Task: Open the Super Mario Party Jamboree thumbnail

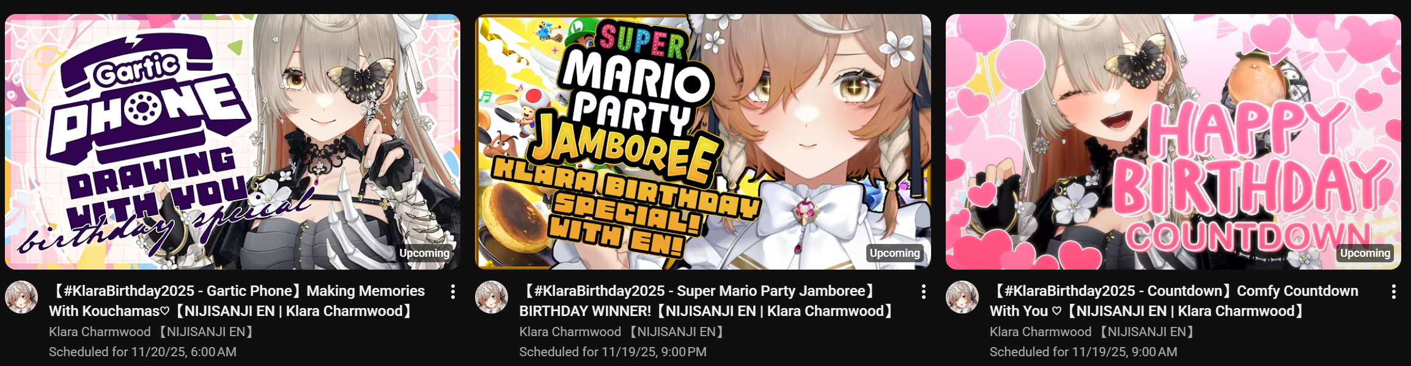Action: (703, 142)
